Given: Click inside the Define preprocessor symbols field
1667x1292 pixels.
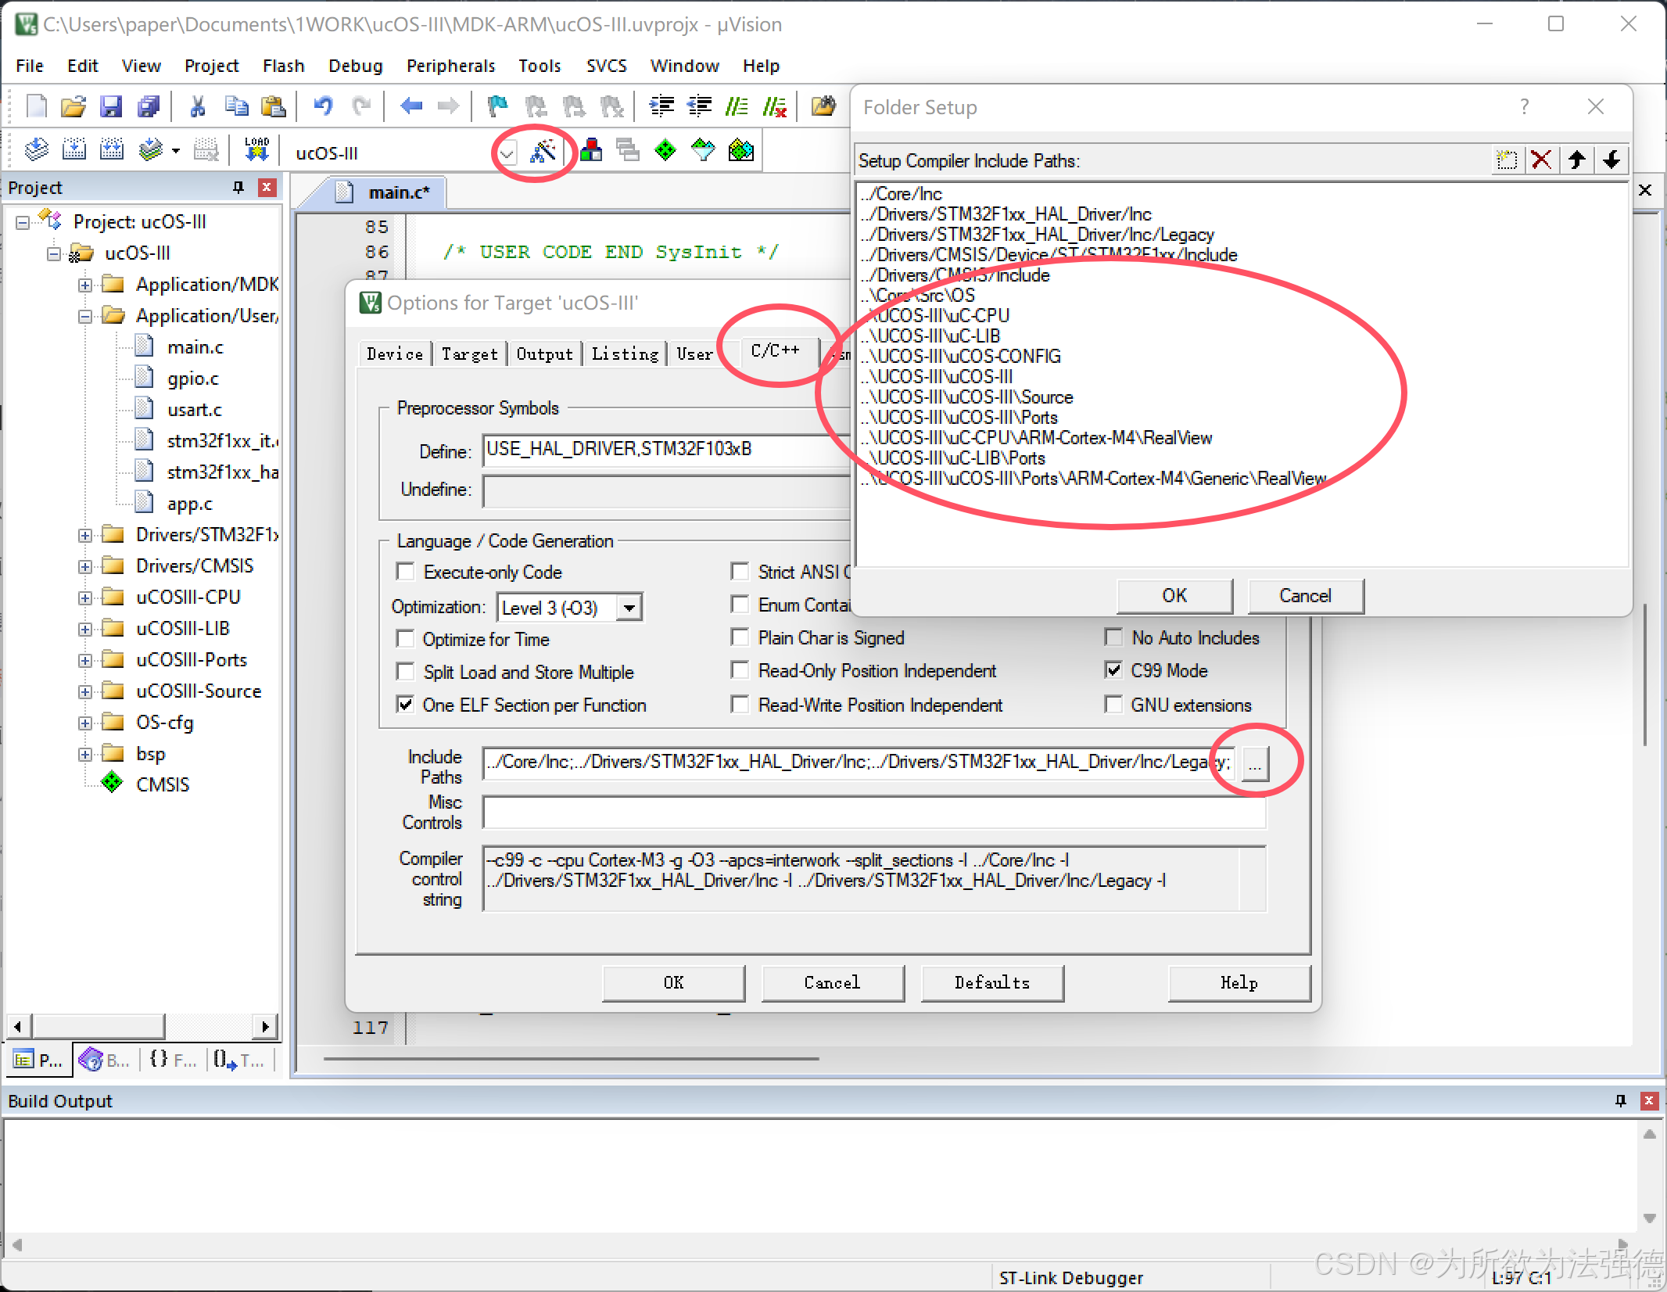Looking at the screenshot, I should [665, 450].
